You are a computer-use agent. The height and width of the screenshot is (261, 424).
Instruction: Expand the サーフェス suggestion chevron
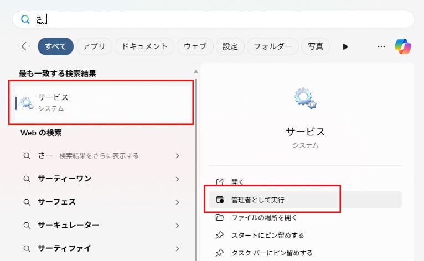point(177,202)
